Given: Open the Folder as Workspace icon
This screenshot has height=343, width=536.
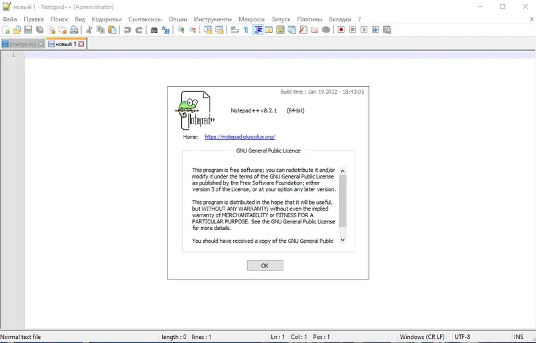Looking at the screenshot, I should pyautogui.click(x=314, y=30).
